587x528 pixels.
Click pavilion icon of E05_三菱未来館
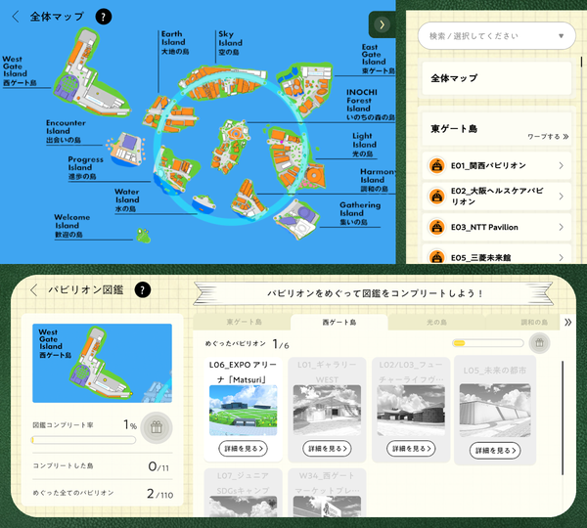point(436,257)
